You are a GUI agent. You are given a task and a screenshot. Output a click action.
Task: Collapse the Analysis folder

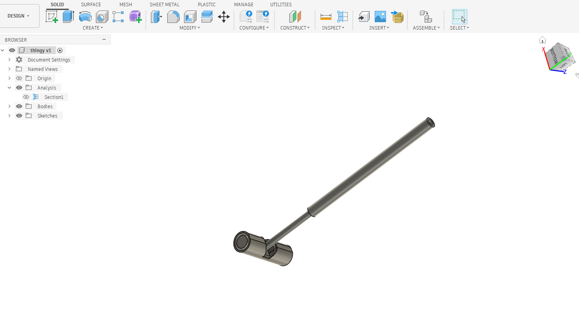pyautogui.click(x=9, y=88)
